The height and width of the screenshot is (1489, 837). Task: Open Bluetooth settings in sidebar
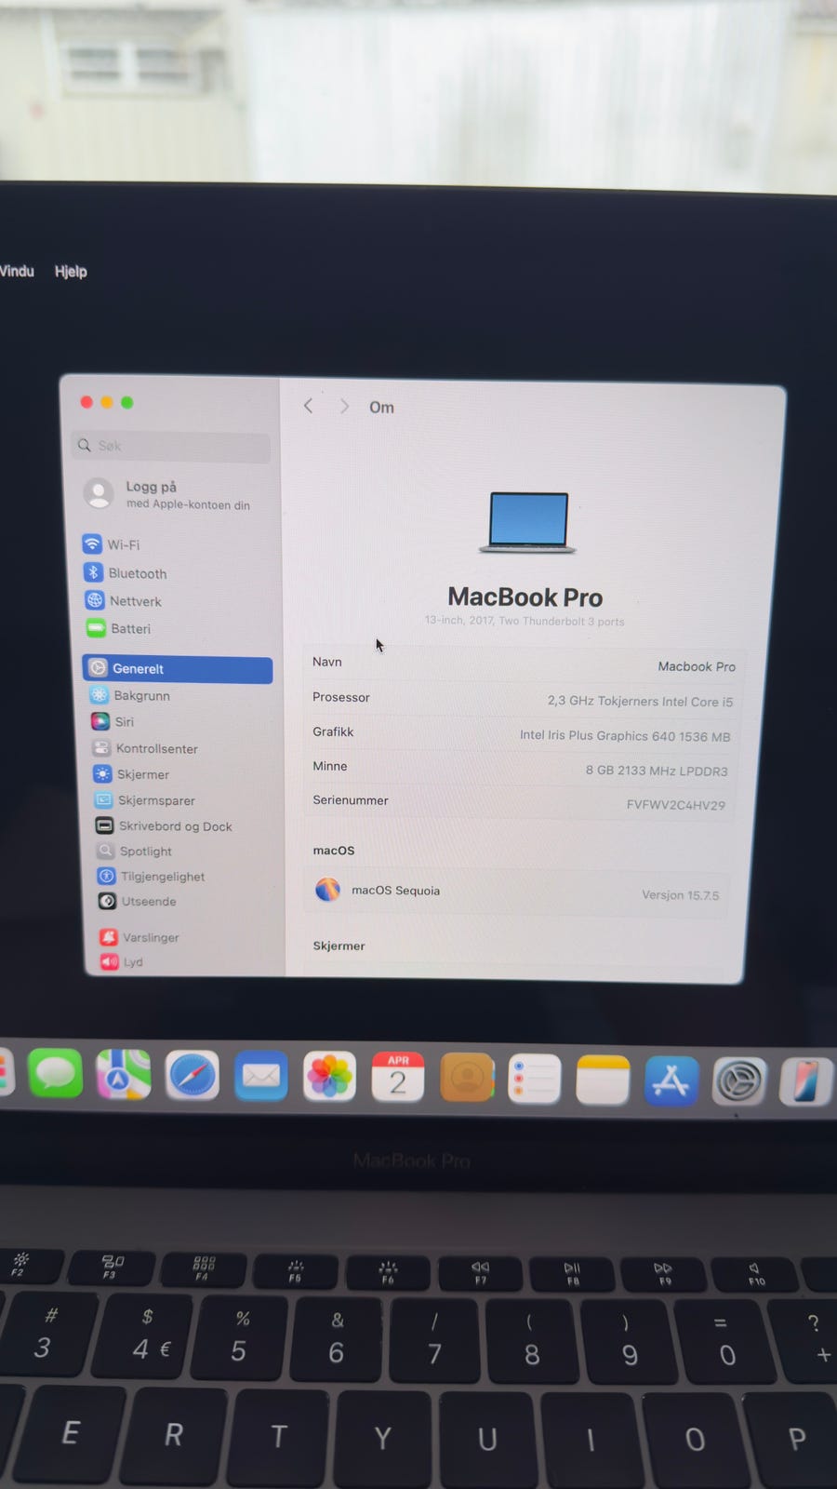126,573
